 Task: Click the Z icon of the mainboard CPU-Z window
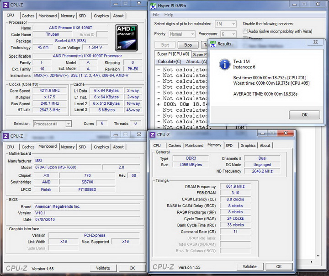[6, 136]
